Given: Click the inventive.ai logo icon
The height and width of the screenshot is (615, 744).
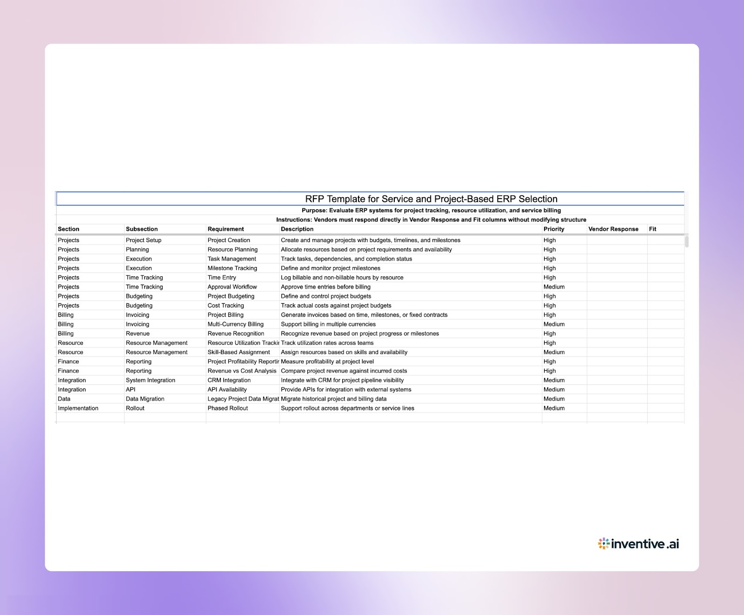Looking at the screenshot, I should 603,542.
